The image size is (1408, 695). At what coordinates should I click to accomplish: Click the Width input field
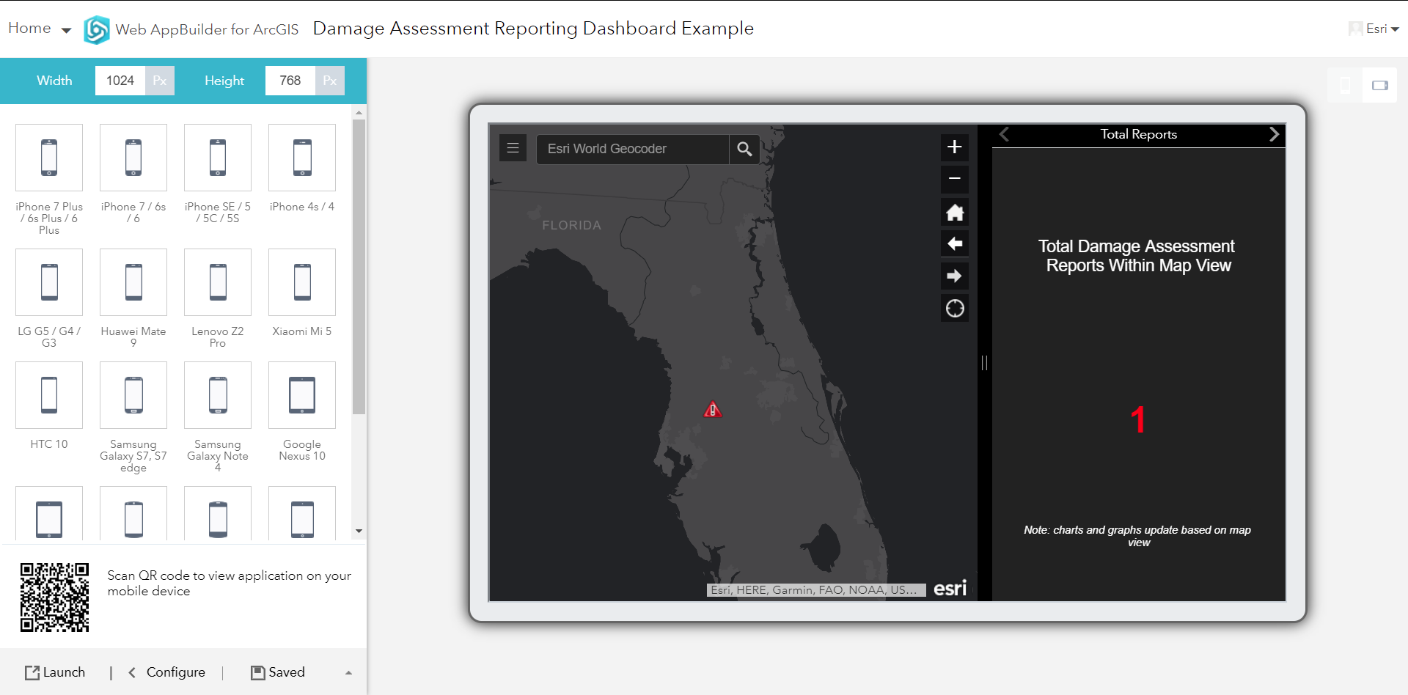click(x=120, y=81)
